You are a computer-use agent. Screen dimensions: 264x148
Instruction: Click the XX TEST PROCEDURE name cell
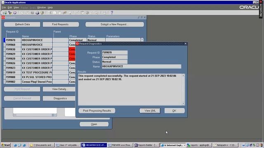pos(37,72)
